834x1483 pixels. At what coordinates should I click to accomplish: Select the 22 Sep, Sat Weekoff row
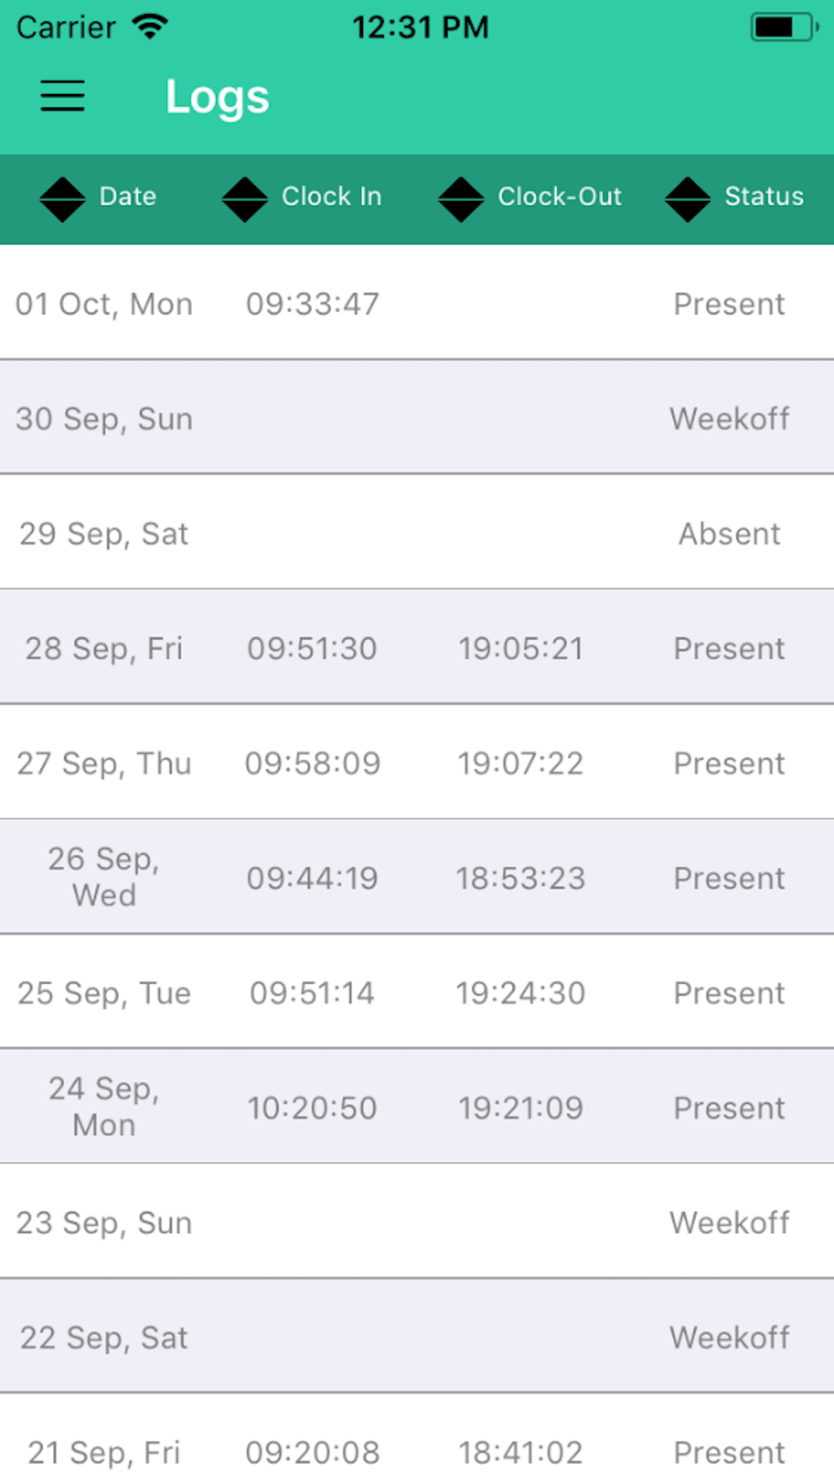[x=417, y=1336]
